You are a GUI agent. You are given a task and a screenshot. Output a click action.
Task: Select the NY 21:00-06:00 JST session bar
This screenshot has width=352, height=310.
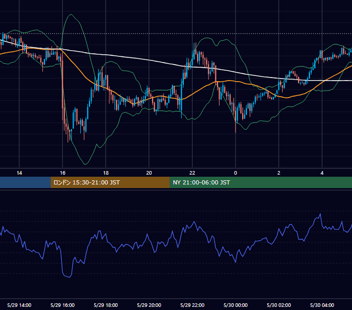pyautogui.click(x=260, y=182)
